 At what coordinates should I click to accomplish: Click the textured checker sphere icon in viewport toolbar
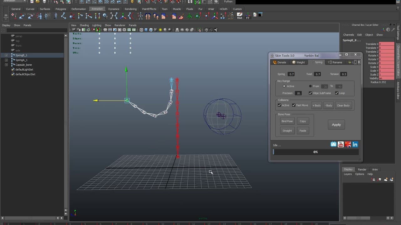155,30
